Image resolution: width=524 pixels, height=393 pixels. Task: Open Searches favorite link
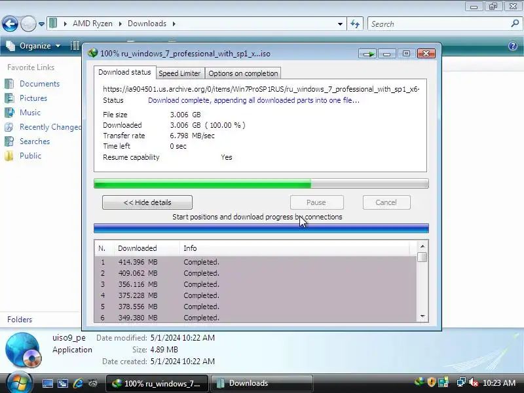click(35, 141)
